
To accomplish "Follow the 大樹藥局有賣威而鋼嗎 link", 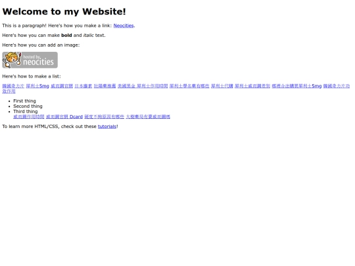I will tap(148, 117).
